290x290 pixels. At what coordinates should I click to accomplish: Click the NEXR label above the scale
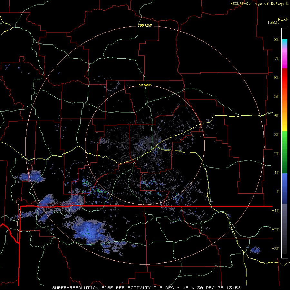283,19
